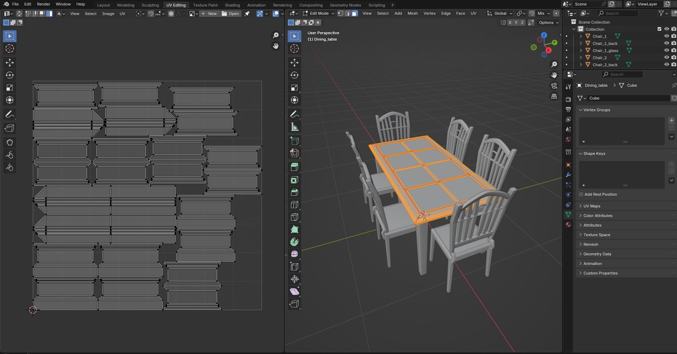Select the Poly Build tool

click(294, 229)
